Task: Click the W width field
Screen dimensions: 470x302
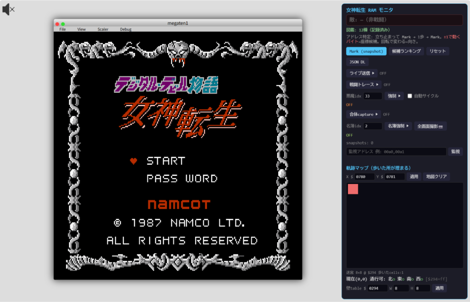Action: tap(401, 288)
